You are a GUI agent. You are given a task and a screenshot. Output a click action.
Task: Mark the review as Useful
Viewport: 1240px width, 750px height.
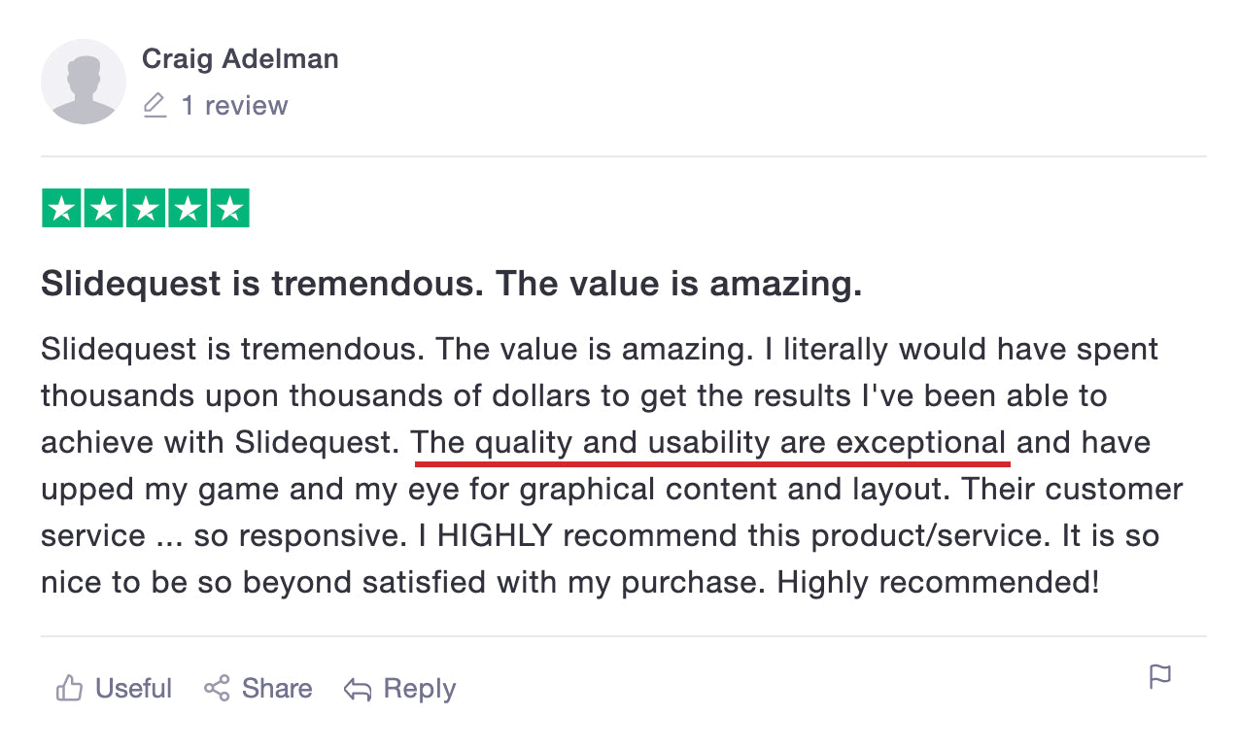point(133,689)
